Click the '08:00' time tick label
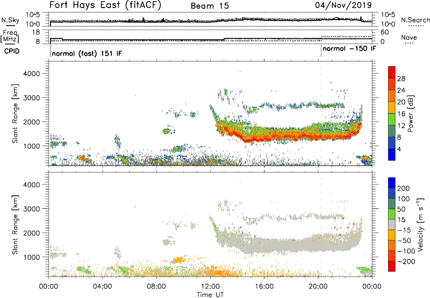430x298 pixels. (x=156, y=287)
